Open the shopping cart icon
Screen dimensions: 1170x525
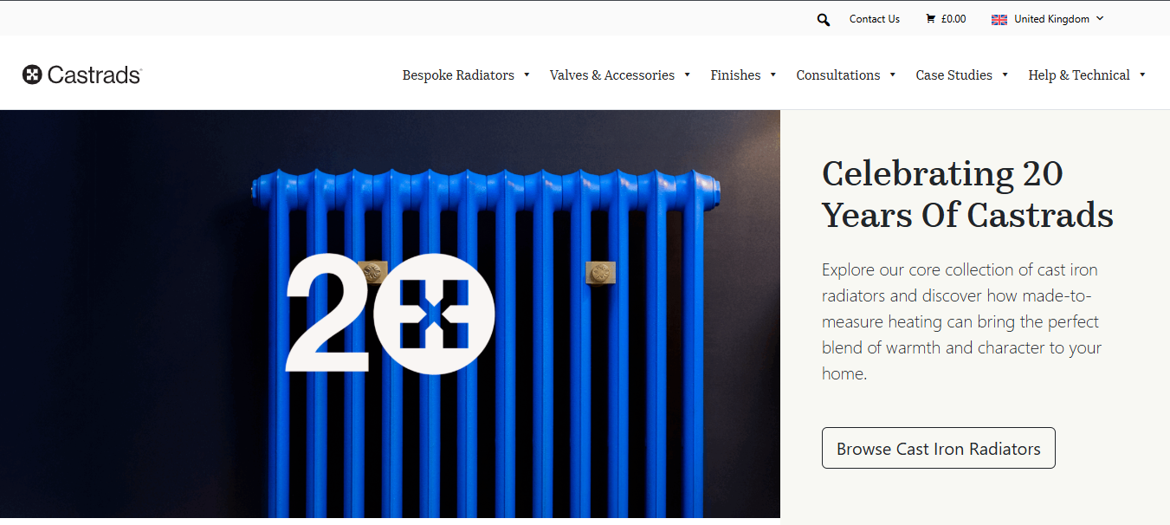[x=930, y=19]
